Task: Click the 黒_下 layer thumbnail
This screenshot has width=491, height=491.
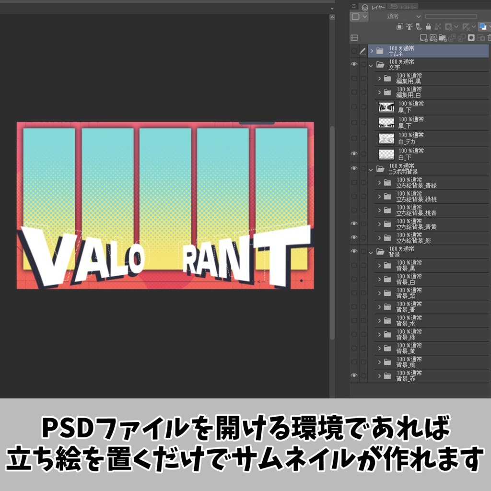Action: click(x=387, y=107)
